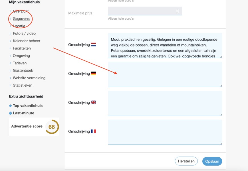The height and width of the screenshot is (171, 248).
Task: Click the chevron before Foto's / video
Action: click(10, 33)
